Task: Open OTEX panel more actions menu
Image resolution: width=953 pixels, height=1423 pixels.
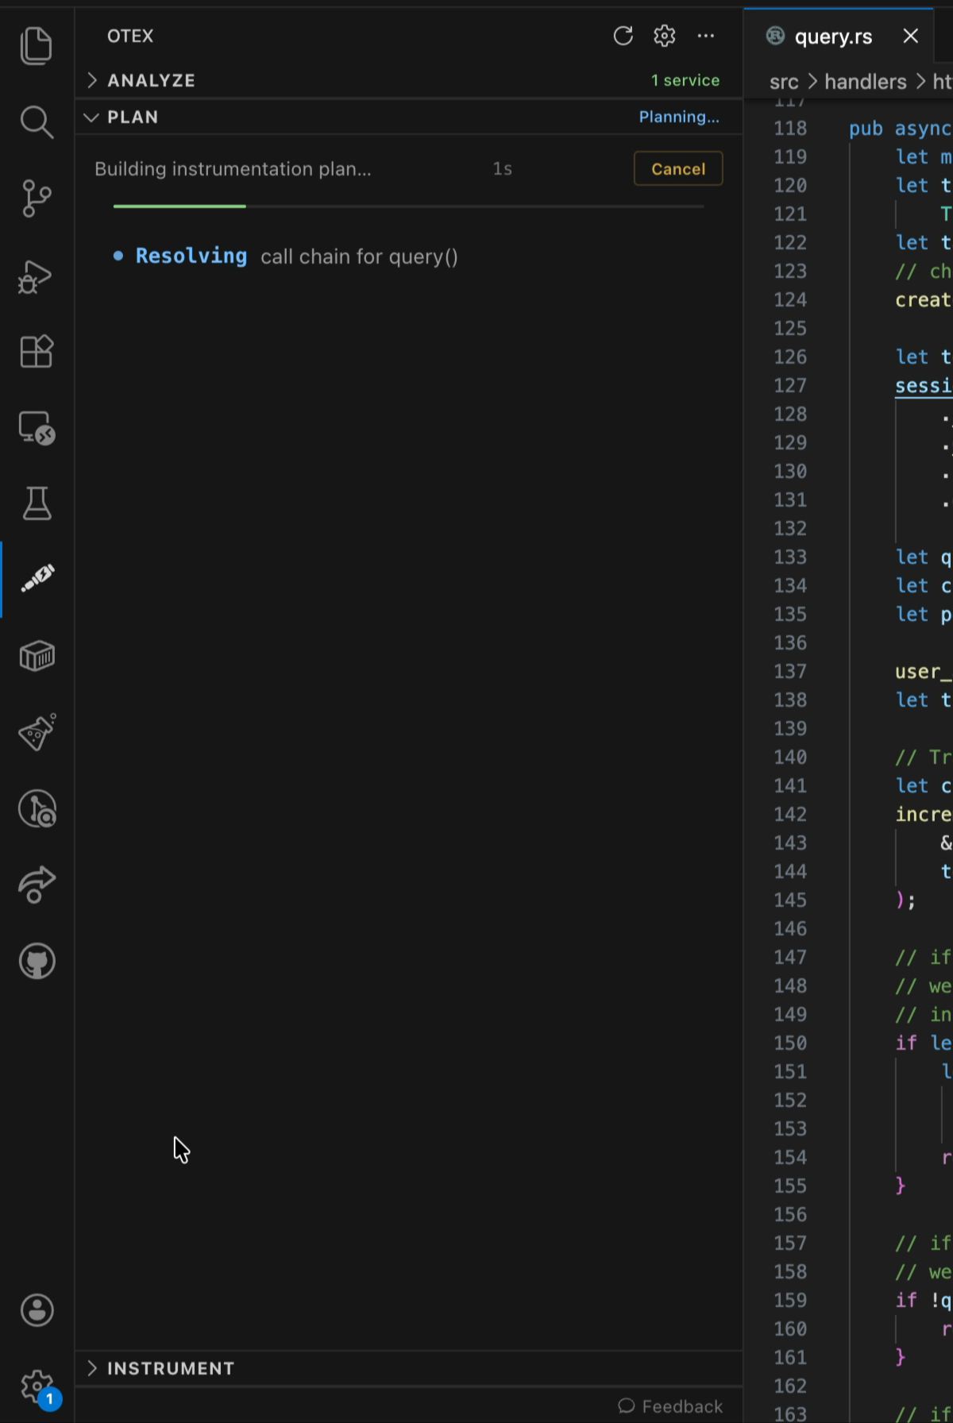Action: tap(705, 36)
